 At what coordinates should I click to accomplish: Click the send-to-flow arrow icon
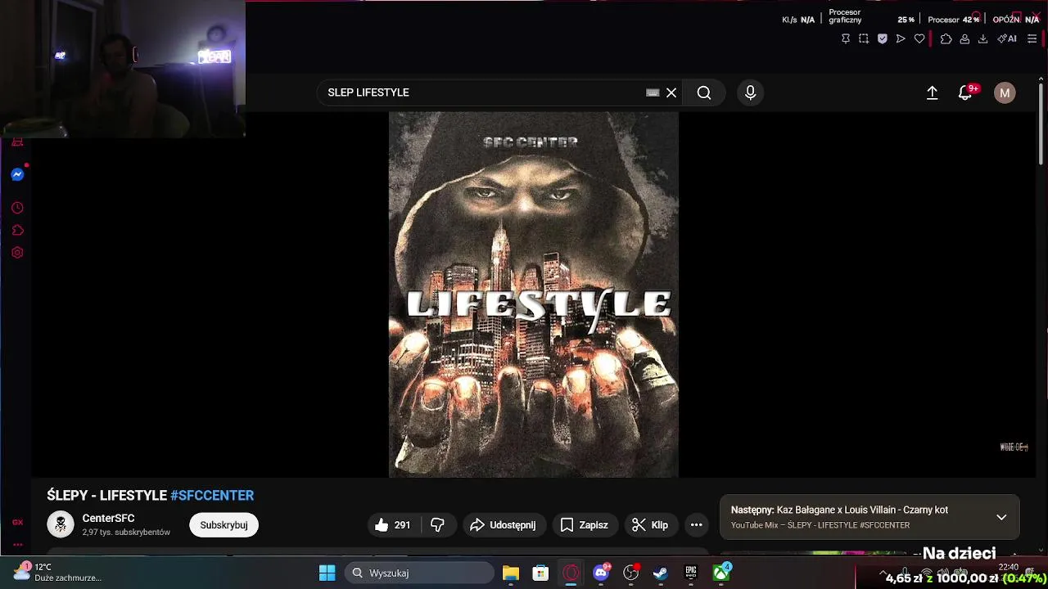click(901, 38)
